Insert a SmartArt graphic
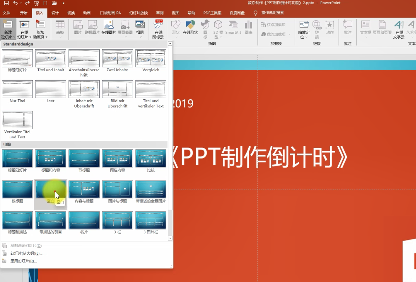This screenshot has height=282, width=416. [233, 28]
